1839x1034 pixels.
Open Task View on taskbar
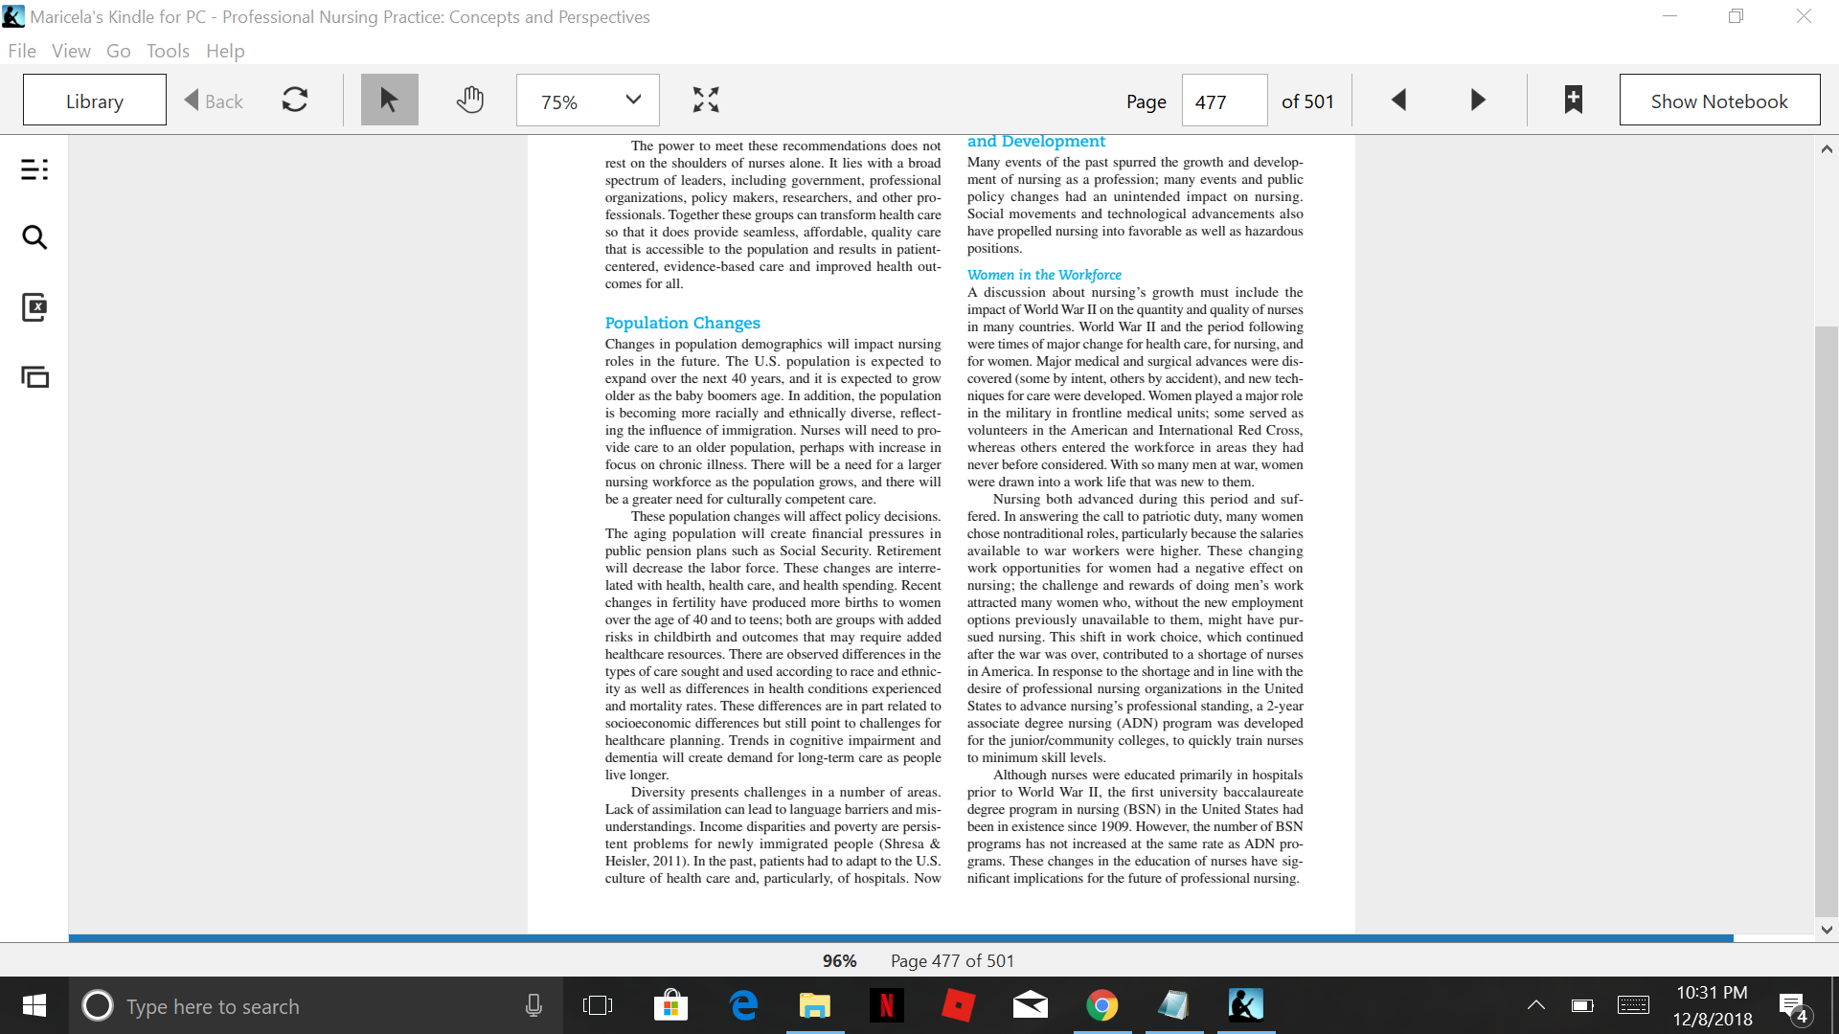[x=598, y=1005]
